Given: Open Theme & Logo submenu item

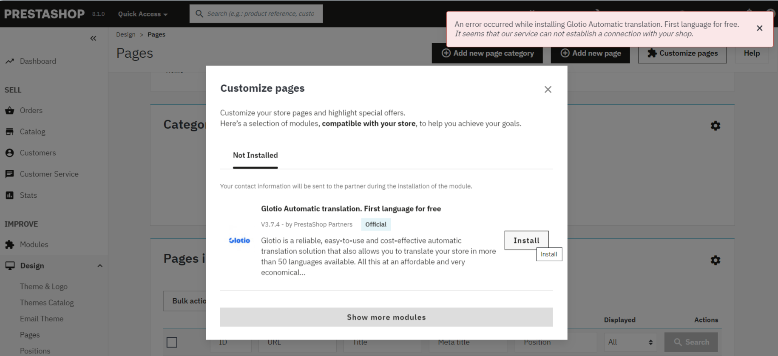Looking at the screenshot, I should pos(44,286).
